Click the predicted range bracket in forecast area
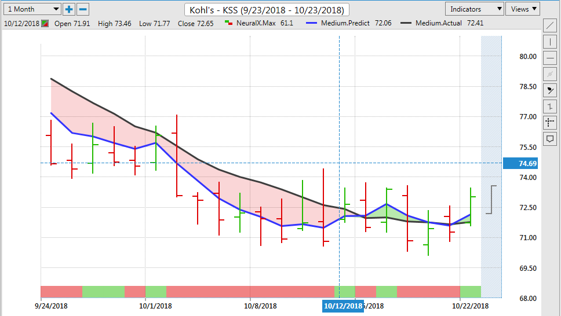561x316 pixels. tap(491, 200)
